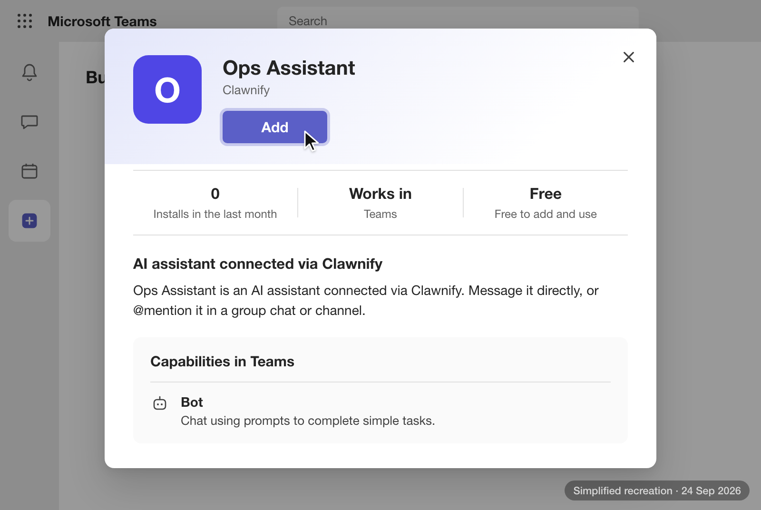761x510 pixels.
Task: Open the Apps plus icon in sidebar
Action: [29, 221]
